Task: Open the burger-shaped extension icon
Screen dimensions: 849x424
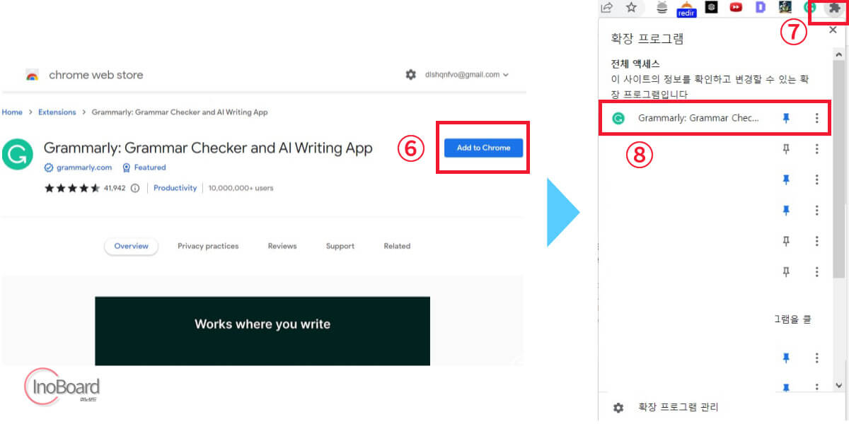Action: click(662, 8)
